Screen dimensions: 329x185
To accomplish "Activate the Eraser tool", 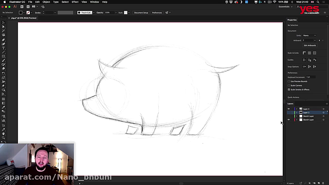I will 4,69.
